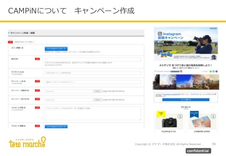Image resolution: width=226 pixels, height=156 pixels.
Task: Click the プレゼント heading in the preview
Action: point(186,107)
